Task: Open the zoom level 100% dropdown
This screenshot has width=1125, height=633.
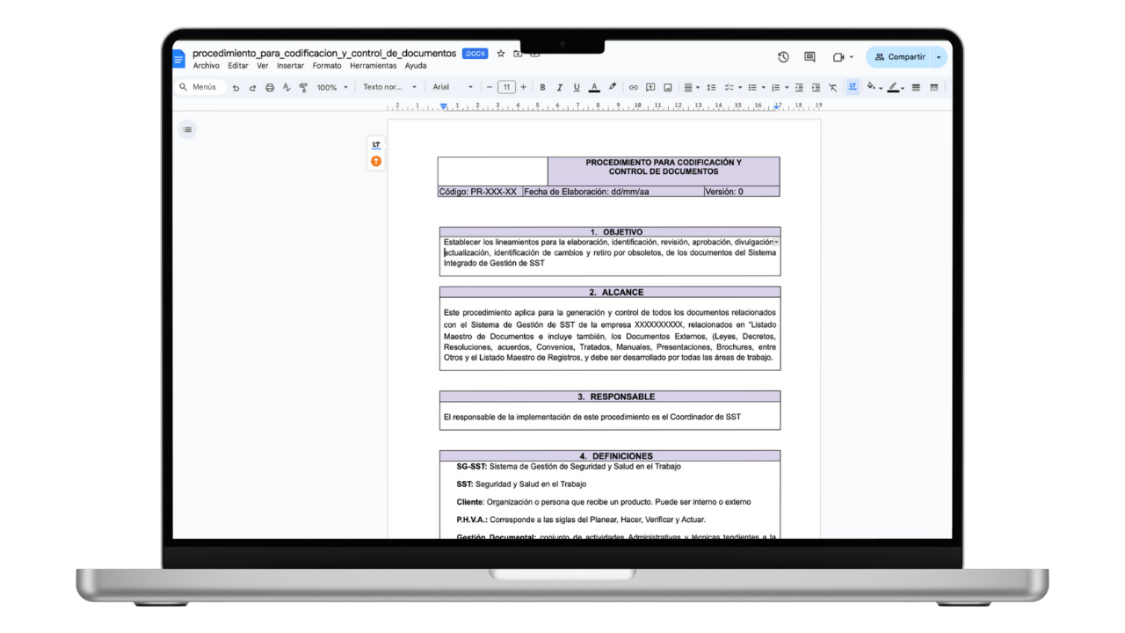Action: coord(330,87)
